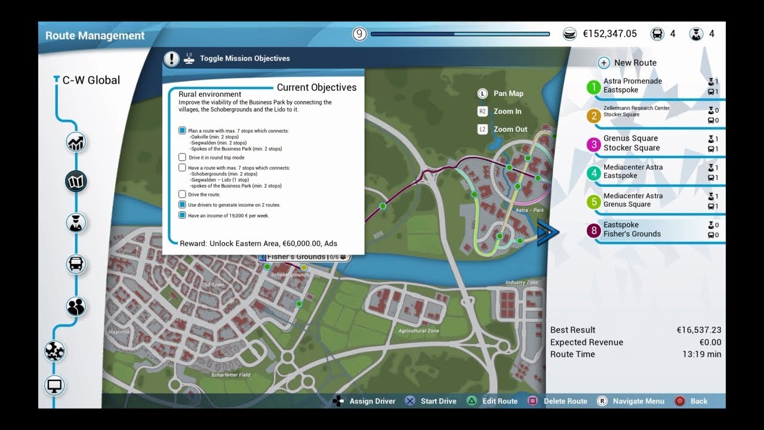Viewport: 764px width, 430px height.
Task: Toggle 'Have a route' Schobergrounds objective checkbox
Action: (x=183, y=168)
